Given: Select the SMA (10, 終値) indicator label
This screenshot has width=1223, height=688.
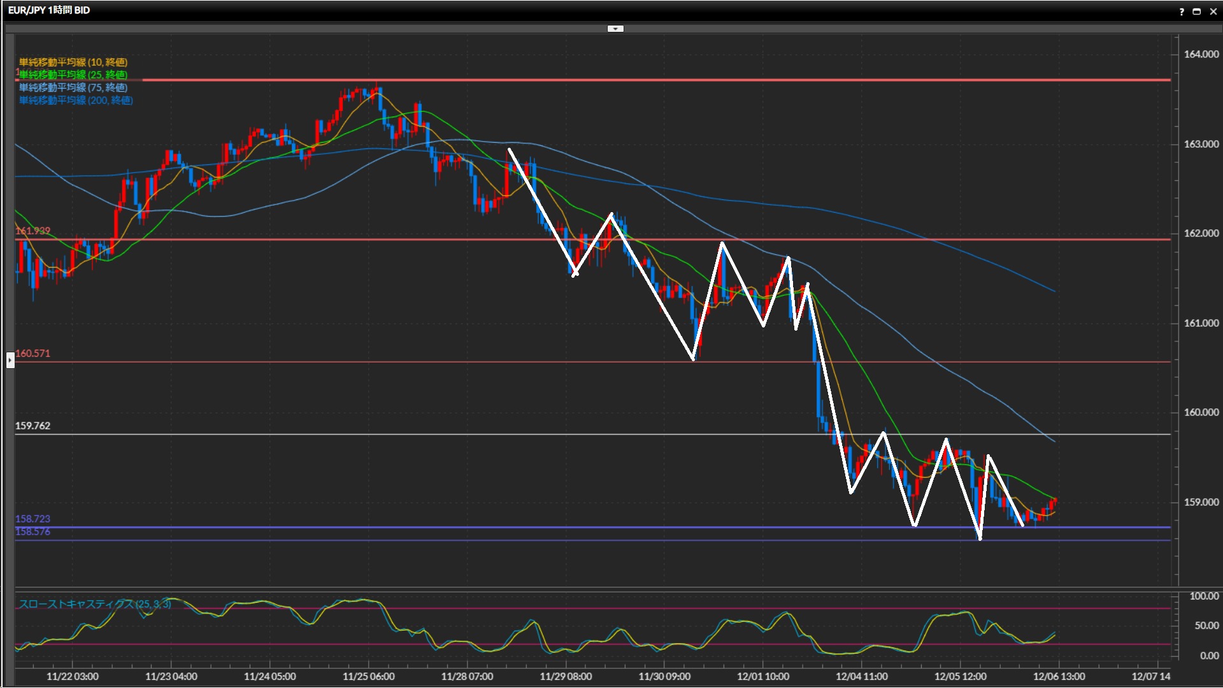Looking at the screenshot, I should point(73,62).
